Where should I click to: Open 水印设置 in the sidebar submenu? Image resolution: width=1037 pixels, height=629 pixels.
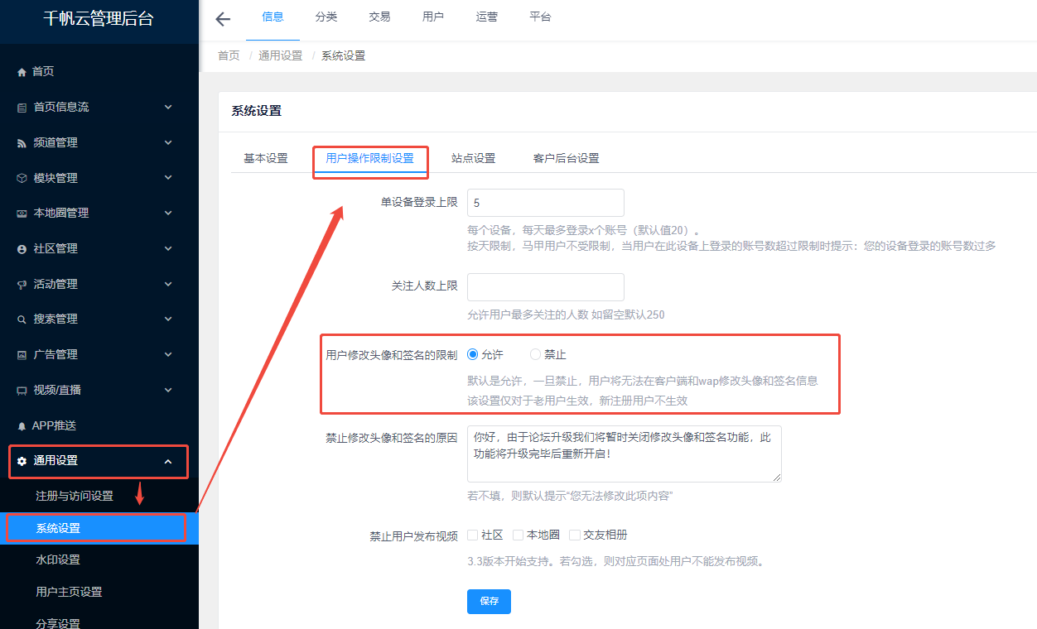tap(58, 559)
